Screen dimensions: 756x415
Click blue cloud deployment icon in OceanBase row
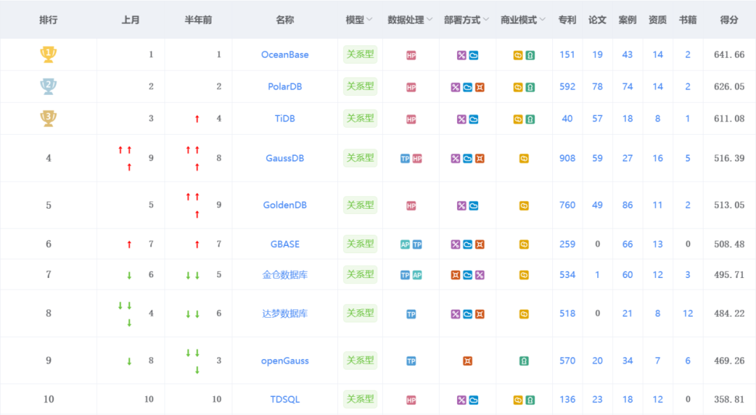click(473, 55)
